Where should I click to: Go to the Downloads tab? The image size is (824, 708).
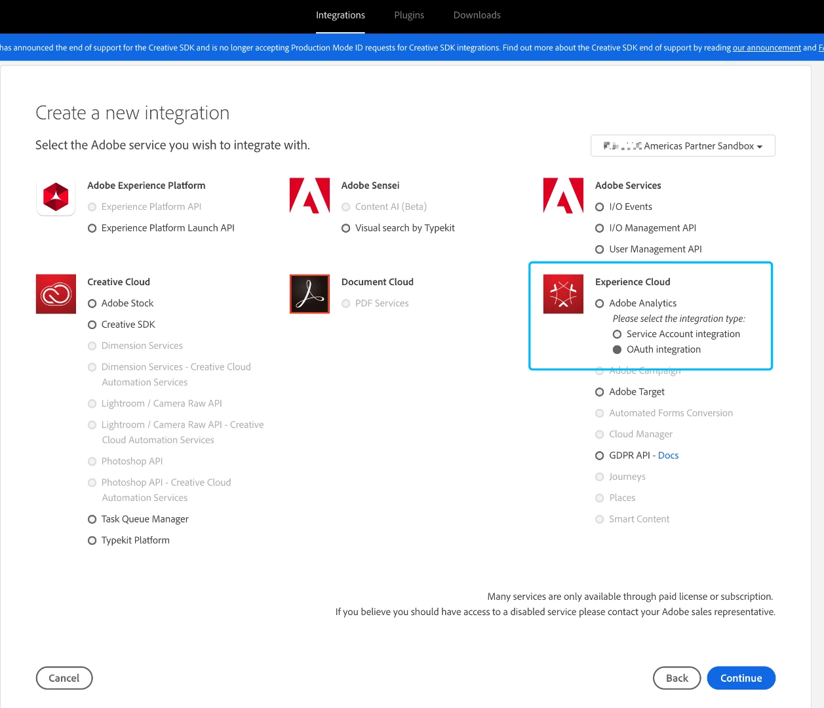(x=477, y=15)
